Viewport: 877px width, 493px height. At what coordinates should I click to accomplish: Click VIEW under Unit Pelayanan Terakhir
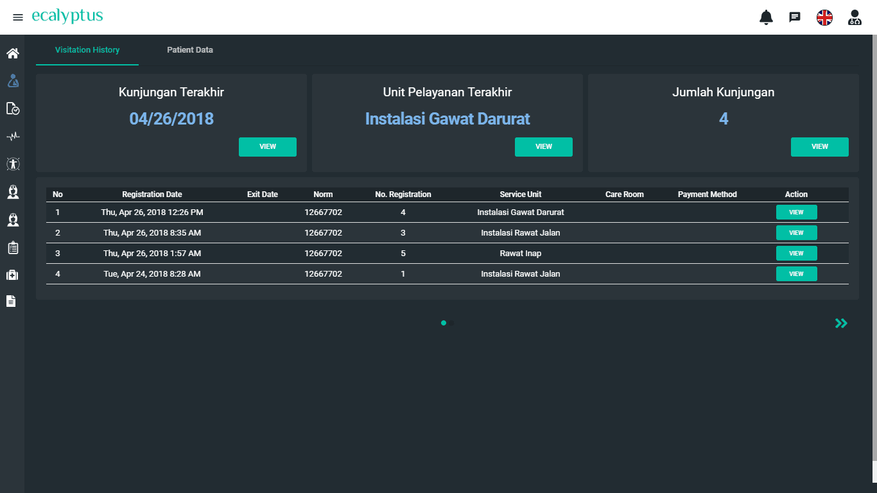[x=544, y=147]
